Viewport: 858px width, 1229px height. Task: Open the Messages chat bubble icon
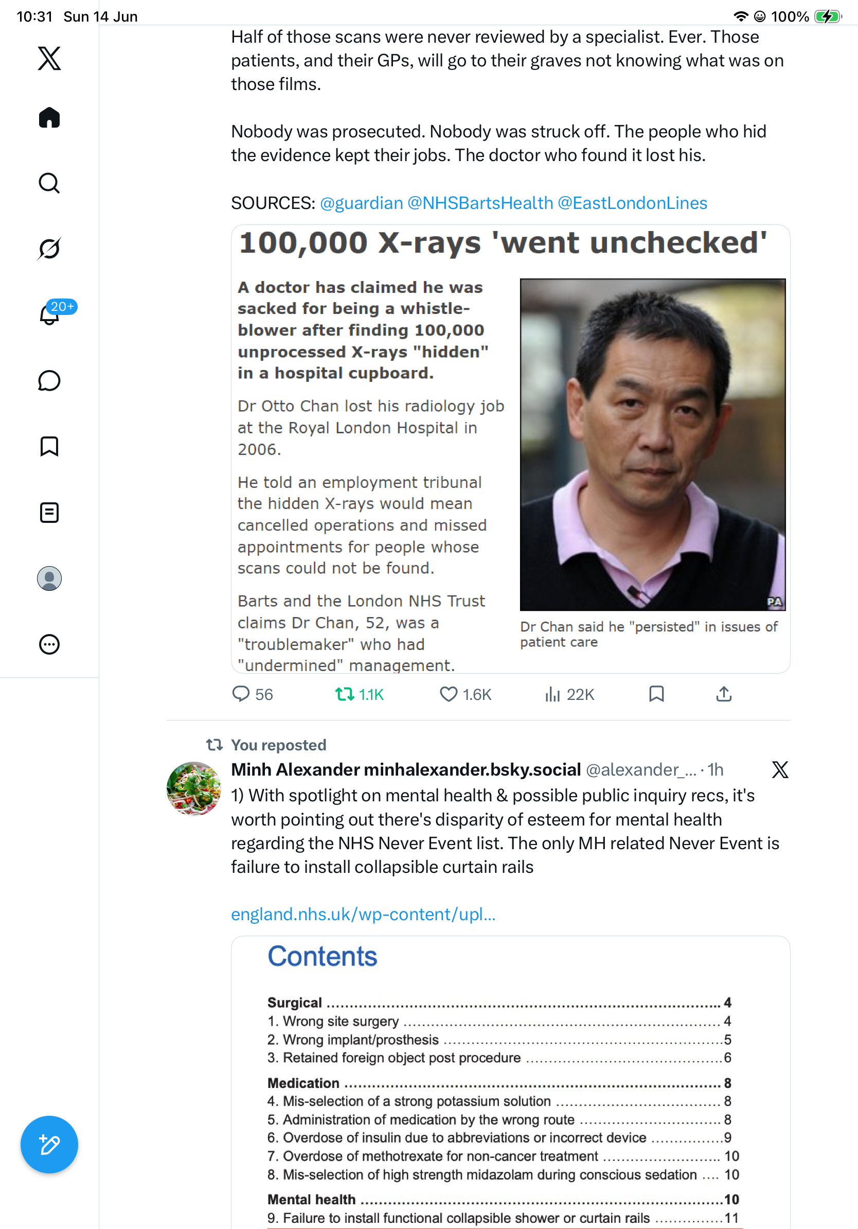click(x=49, y=380)
